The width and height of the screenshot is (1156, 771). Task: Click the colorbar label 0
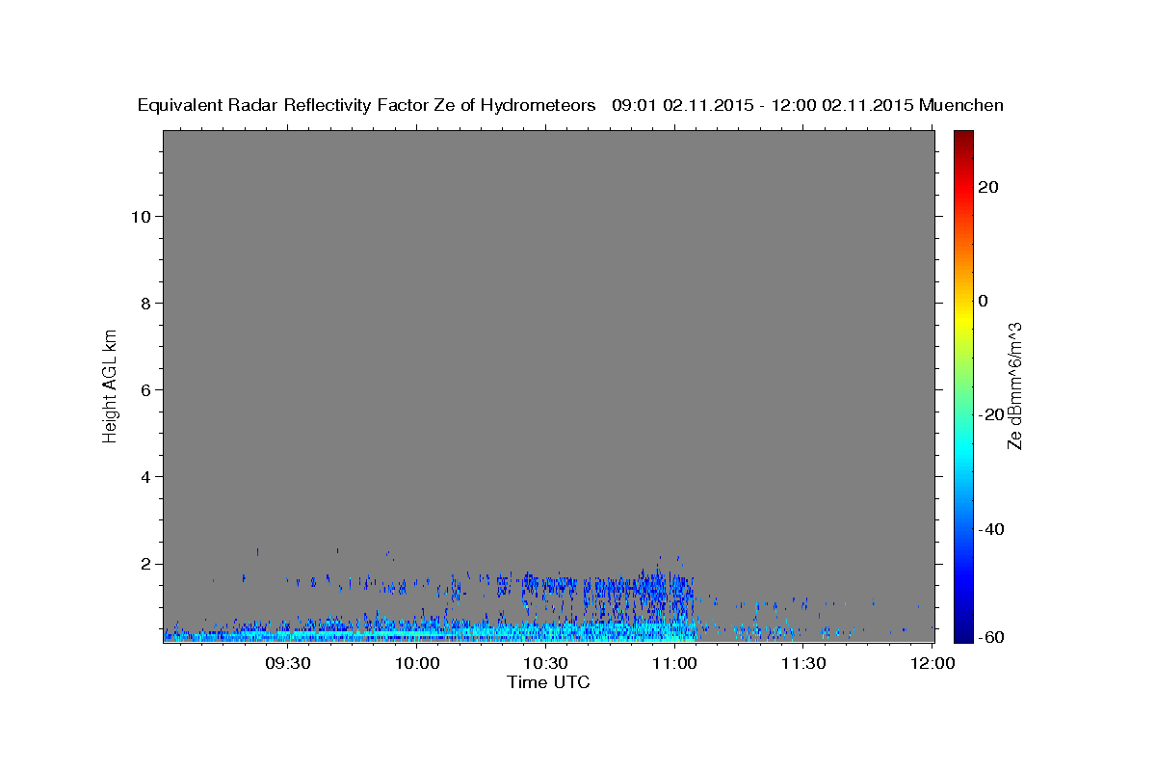pos(984,301)
